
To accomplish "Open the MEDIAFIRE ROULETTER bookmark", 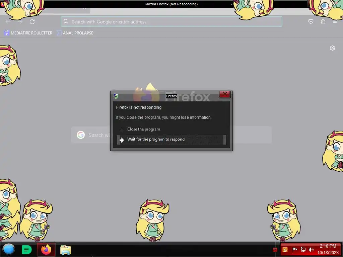I will [28, 33].
